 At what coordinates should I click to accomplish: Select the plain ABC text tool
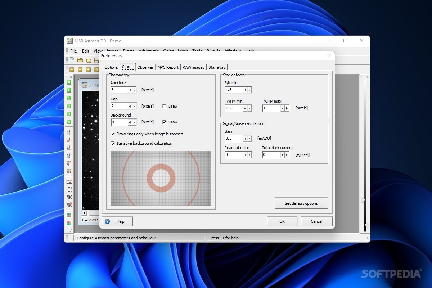click(69, 197)
